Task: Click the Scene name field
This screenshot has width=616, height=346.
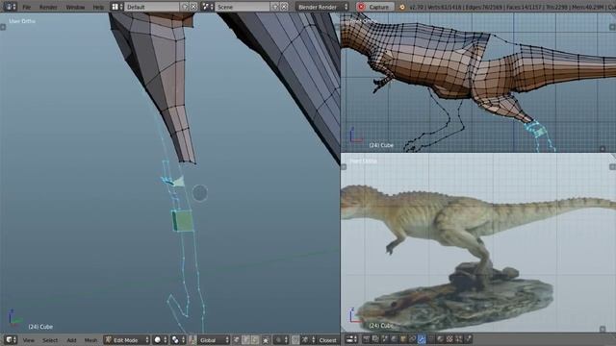Action: point(243,7)
